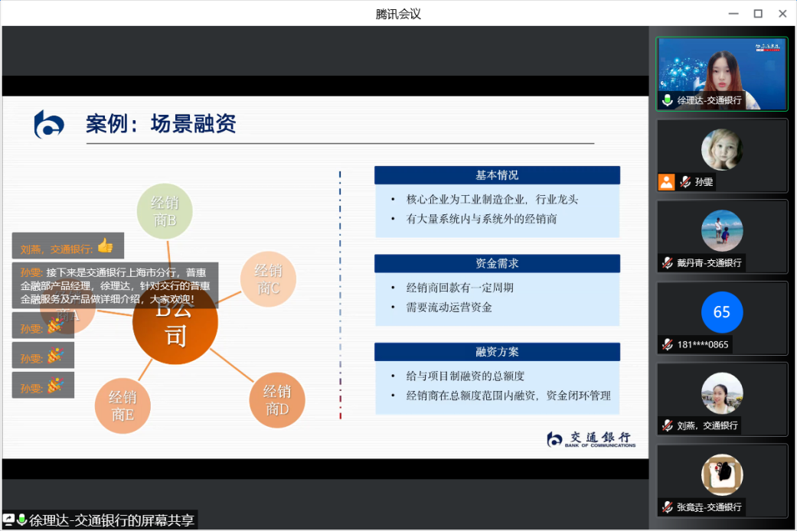This screenshot has height=531, width=797.
Task: Click the name label 戴丹青-交通银行
Action: [x=709, y=262]
